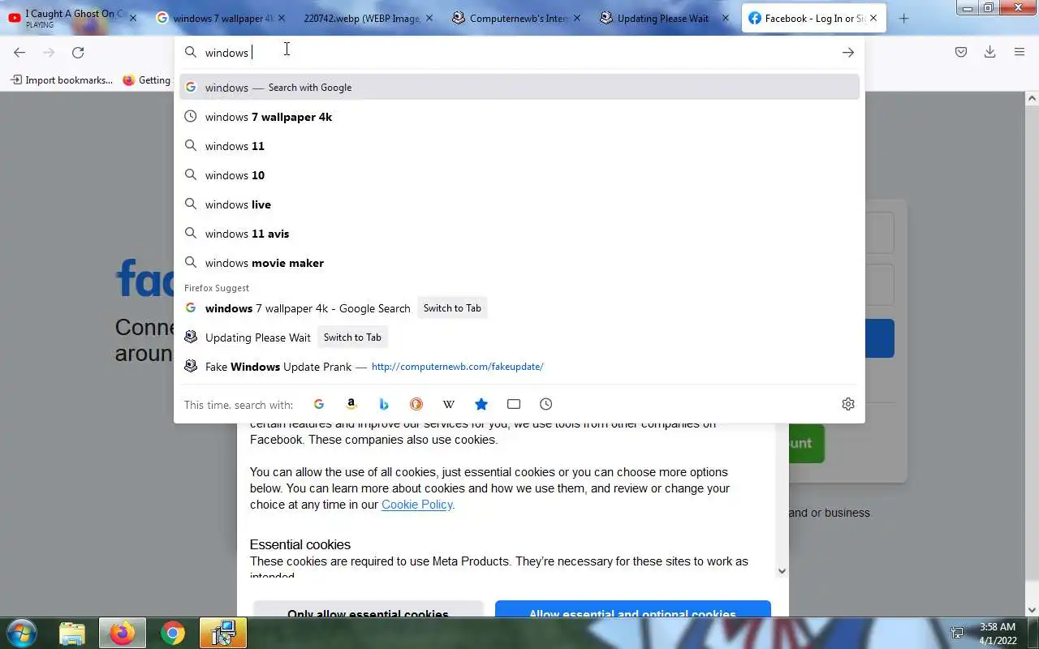Click Switch to Tab for Updating Please Wait
Viewport: 1039px width, 649px height.
tap(352, 337)
